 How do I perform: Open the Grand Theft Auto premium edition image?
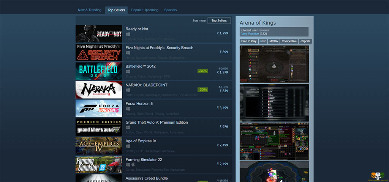[x=99, y=127]
